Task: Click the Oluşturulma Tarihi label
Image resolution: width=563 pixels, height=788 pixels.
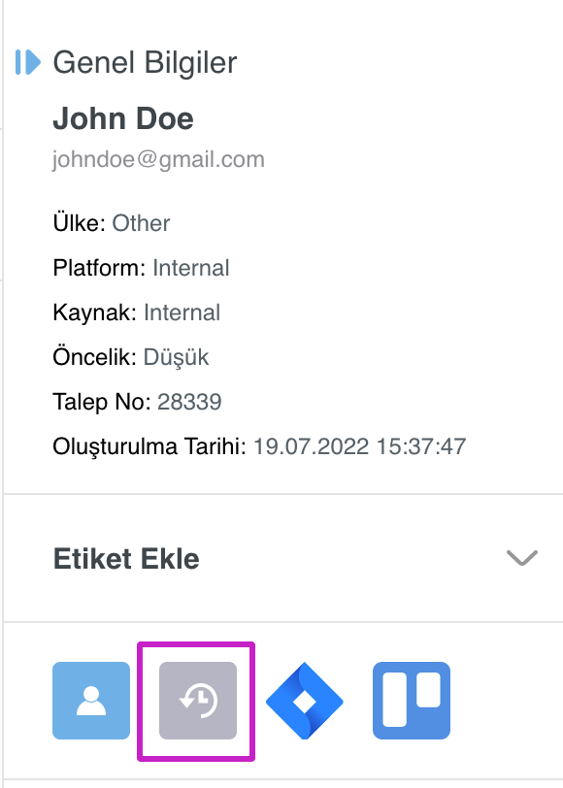Action: [x=149, y=446]
